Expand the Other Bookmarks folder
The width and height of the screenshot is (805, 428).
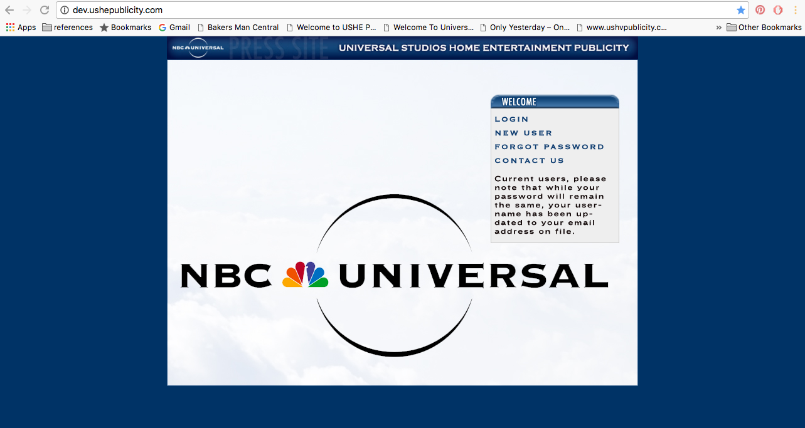click(x=764, y=28)
